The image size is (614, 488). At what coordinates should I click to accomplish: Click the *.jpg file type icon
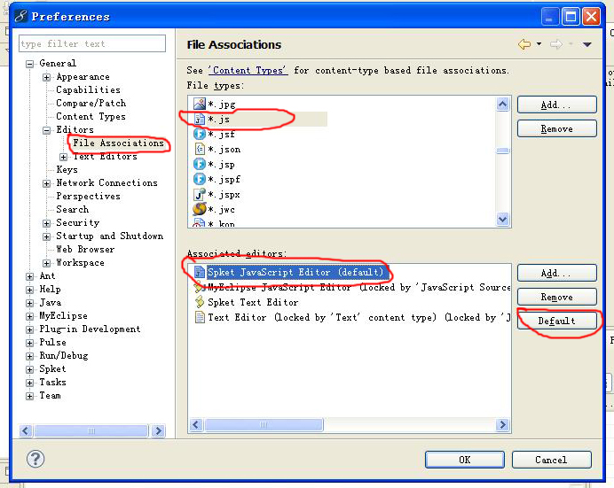pyautogui.click(x=200, y=104)
